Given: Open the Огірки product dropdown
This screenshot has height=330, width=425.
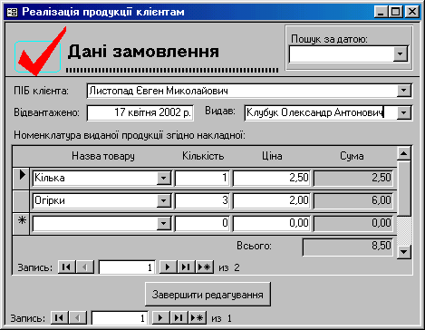Looking at the screenshot, I should point(164,200).
